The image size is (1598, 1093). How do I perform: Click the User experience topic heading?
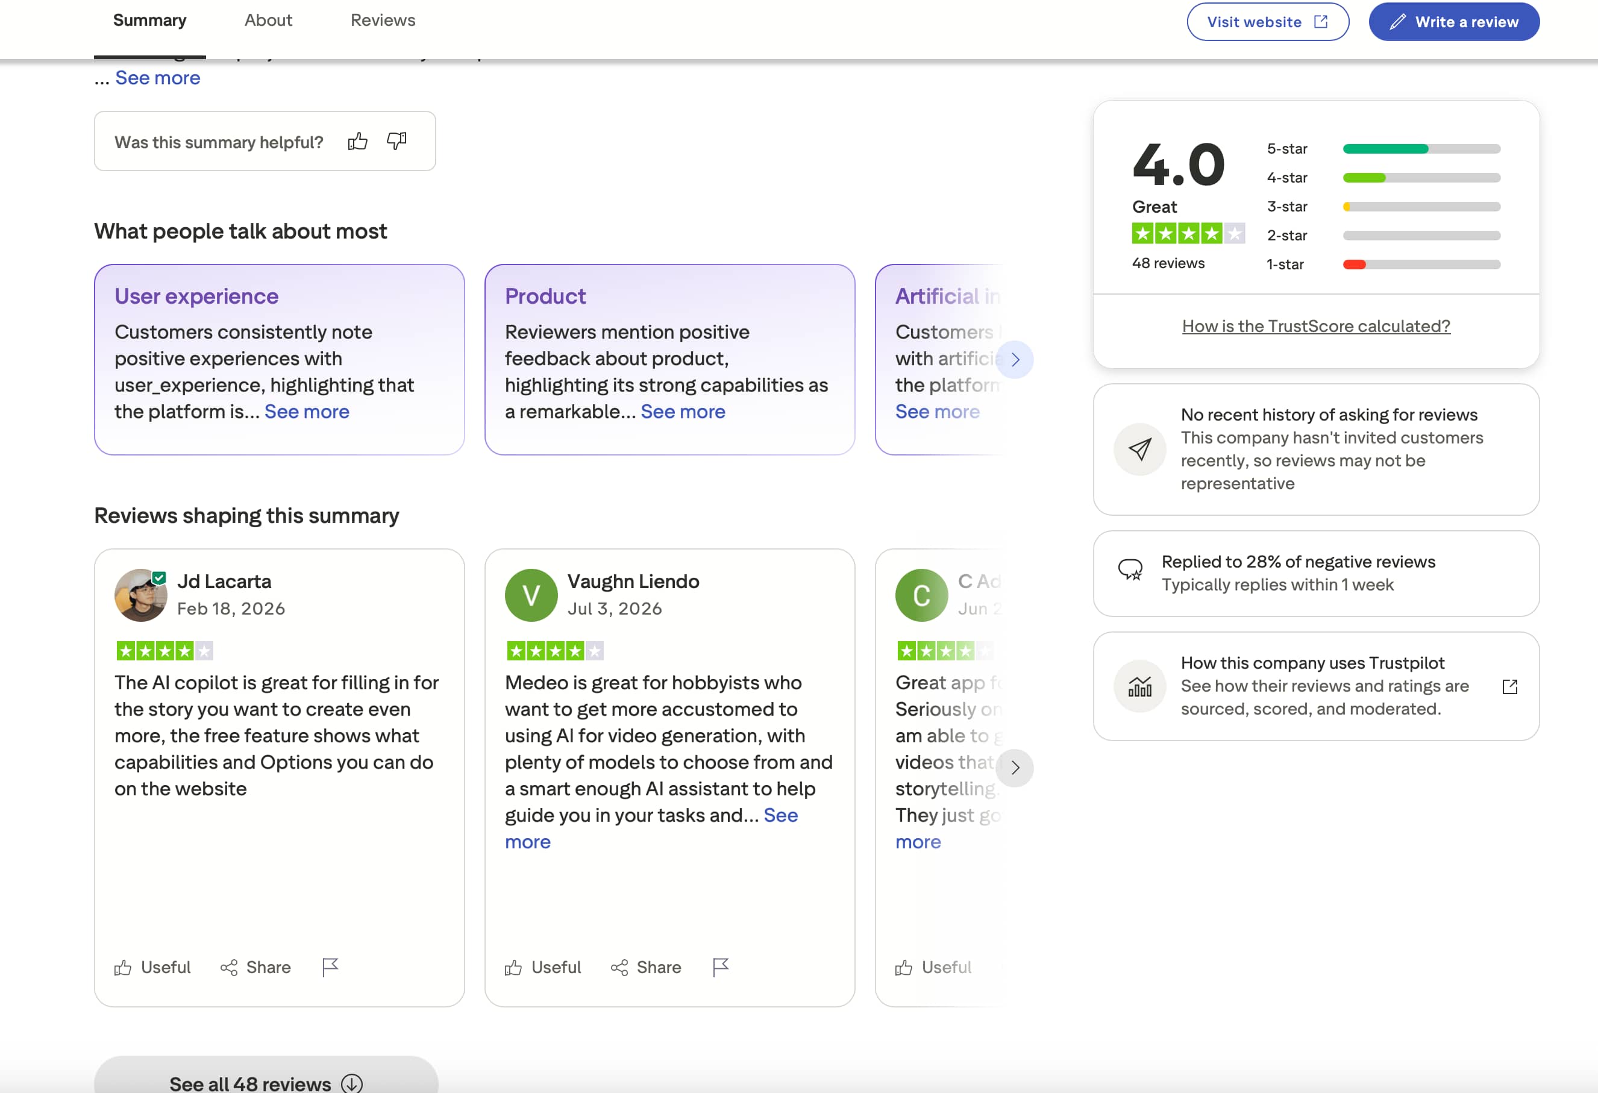[196, 296]
